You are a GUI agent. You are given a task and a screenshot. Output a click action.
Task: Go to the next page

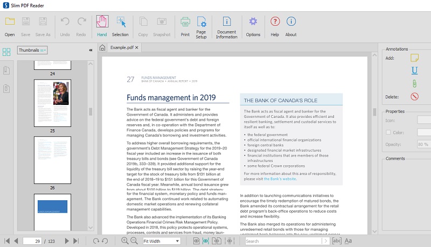pos(67,241)
